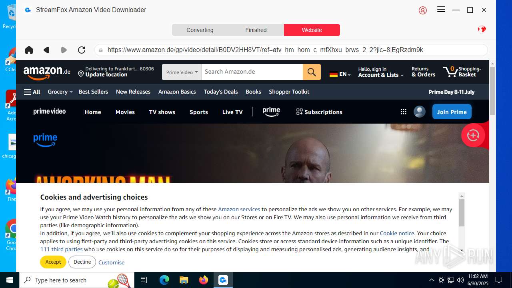Click the URL address bar
Image resolution: width=512 pixels, height=288 pixels.
tap(292, 50)
